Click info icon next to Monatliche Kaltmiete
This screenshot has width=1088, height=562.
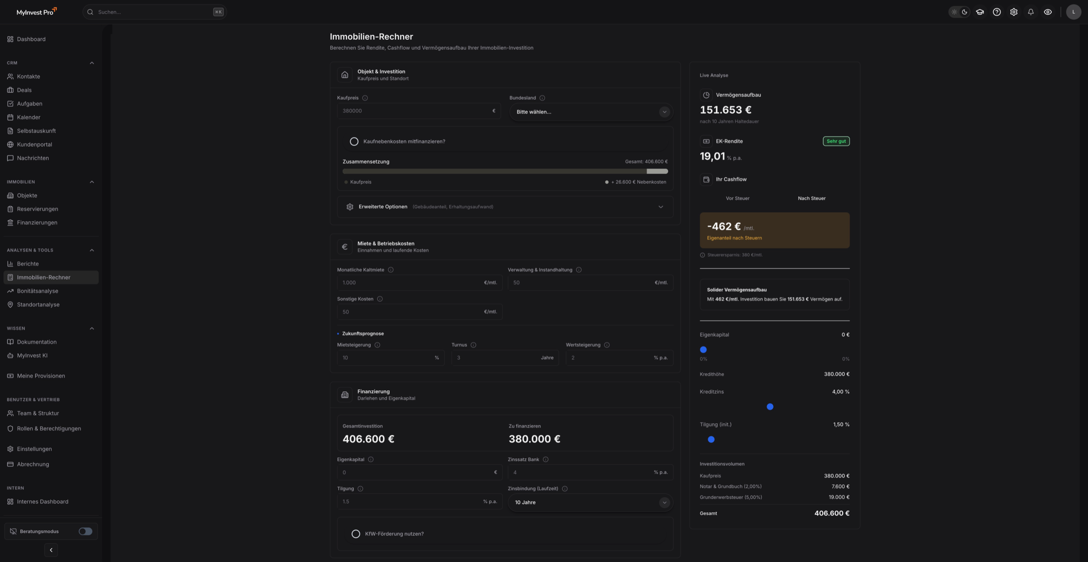pos(391,270)
